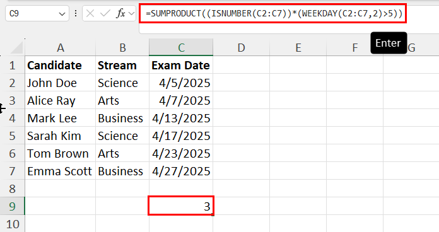The height and width of the screenshot is (232, 439).
Task: Select the Sarah Kim cell
Action: coord(60,136)
